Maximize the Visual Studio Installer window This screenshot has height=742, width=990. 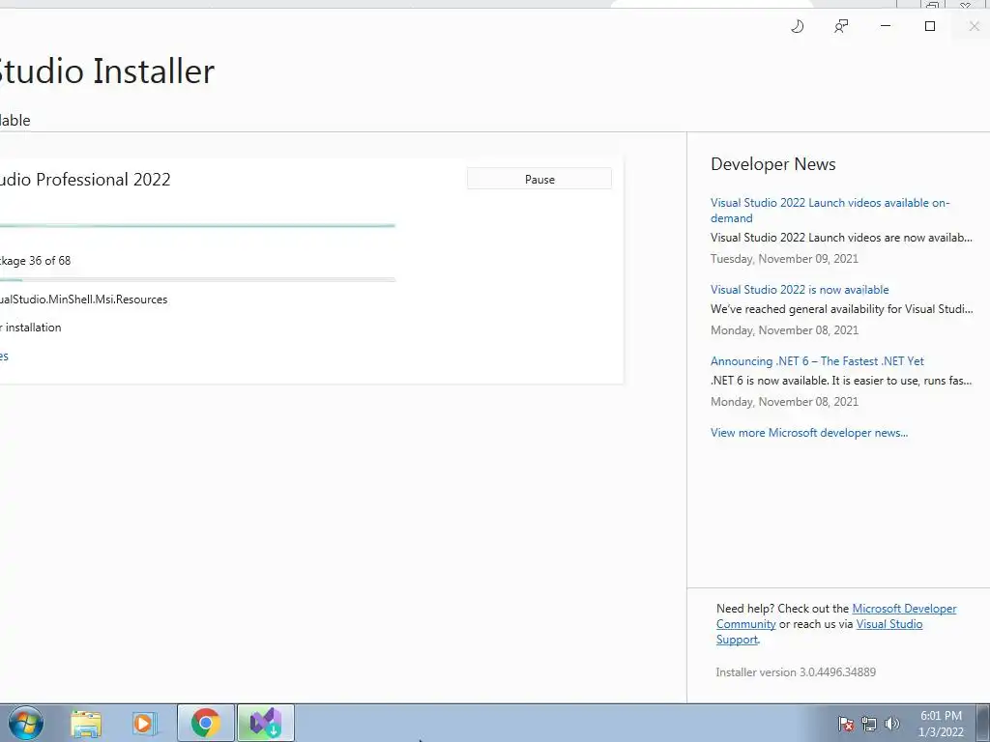[x=929, y=26]
